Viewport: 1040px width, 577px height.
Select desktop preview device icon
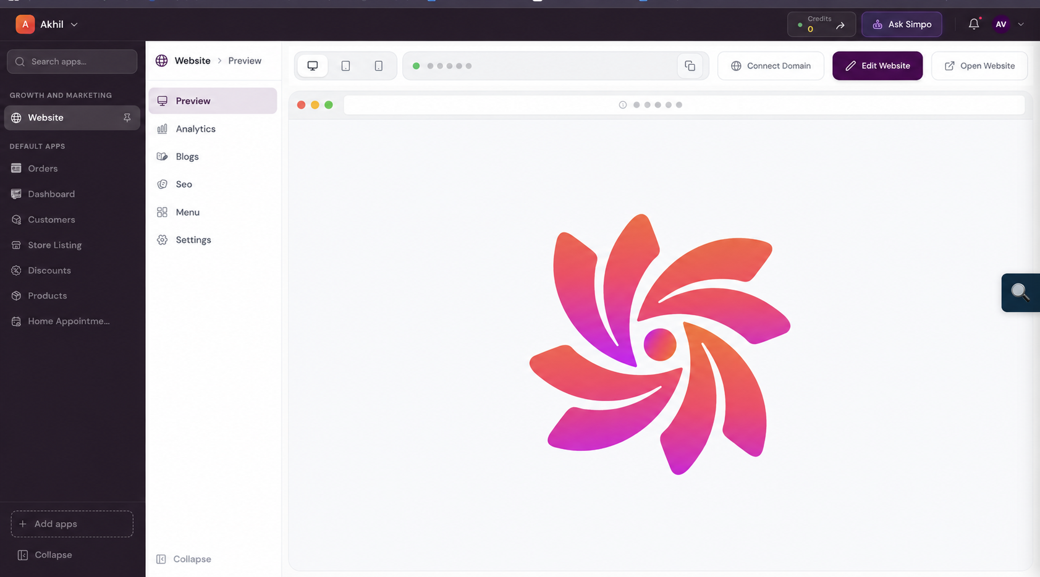313,65
